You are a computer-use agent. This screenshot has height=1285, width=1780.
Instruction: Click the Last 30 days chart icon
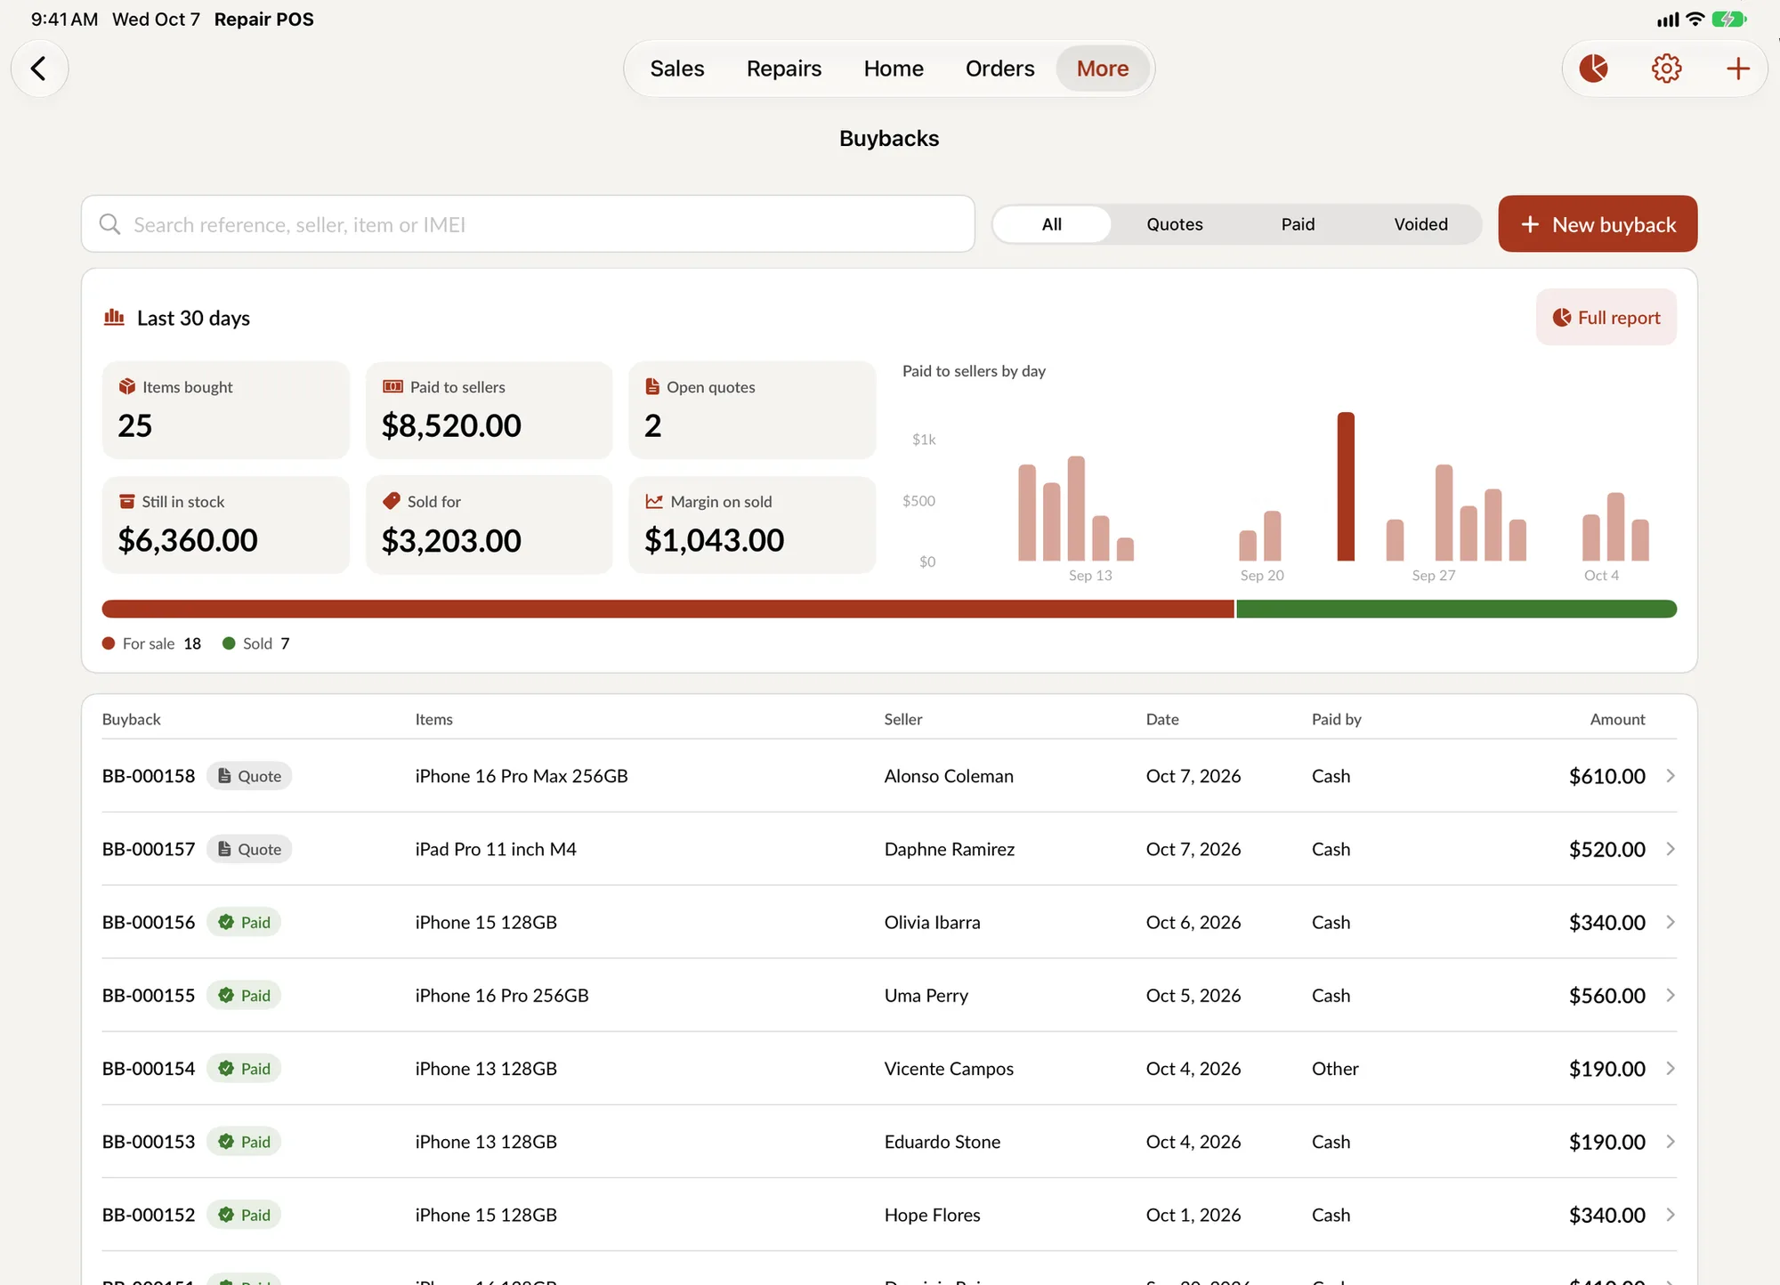[114, 318]
